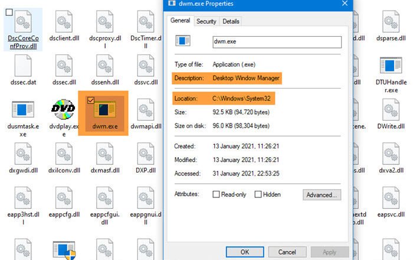Image resolution: width=413 pixels, height=260 pixels.
Task: Open Advanced attributes dialog
Action: tap(322, 194)
